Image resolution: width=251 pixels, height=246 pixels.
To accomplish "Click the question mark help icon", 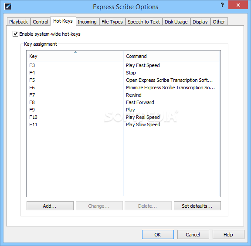I will (222, 5).
